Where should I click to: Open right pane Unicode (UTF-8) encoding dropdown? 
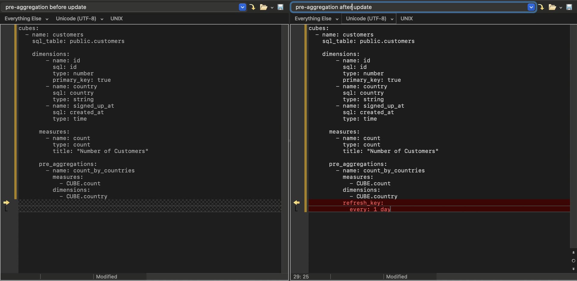369,19
